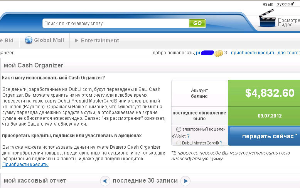The height and width of the screenshot is (188, 300).
Task: Click the мой кассовый отчет heading
Action: (35, 181)
